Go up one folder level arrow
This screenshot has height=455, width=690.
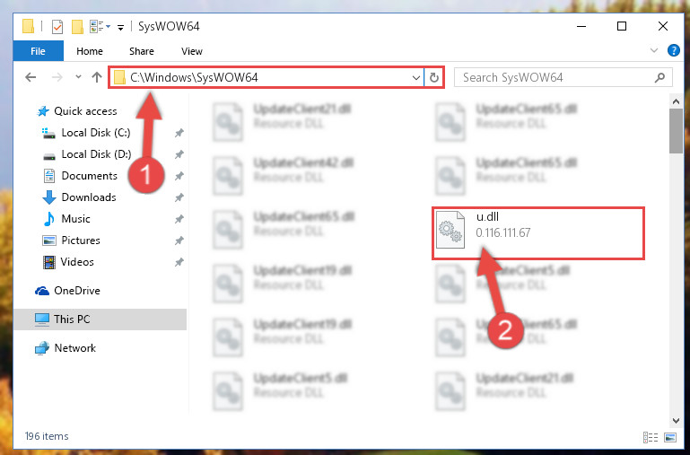[x=96, y=77]
